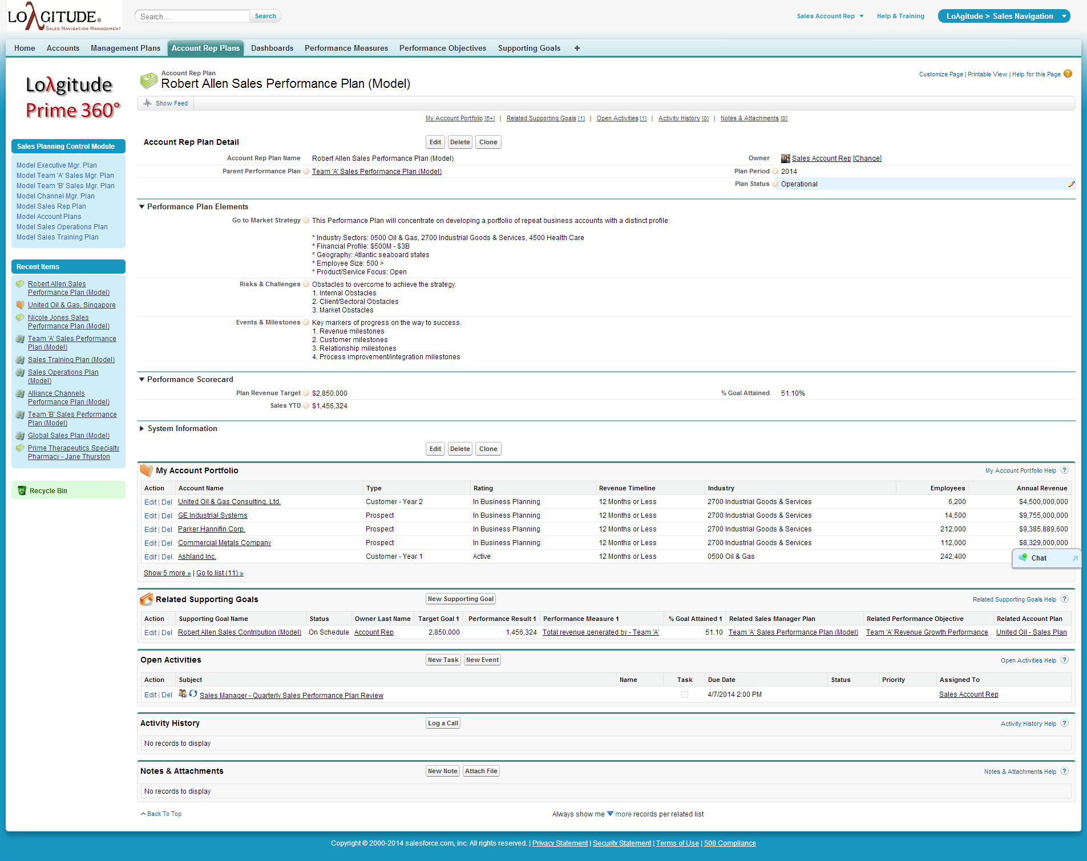
Task: Open the Recycle Bin icon in sidebar
Action: [22, 491]
